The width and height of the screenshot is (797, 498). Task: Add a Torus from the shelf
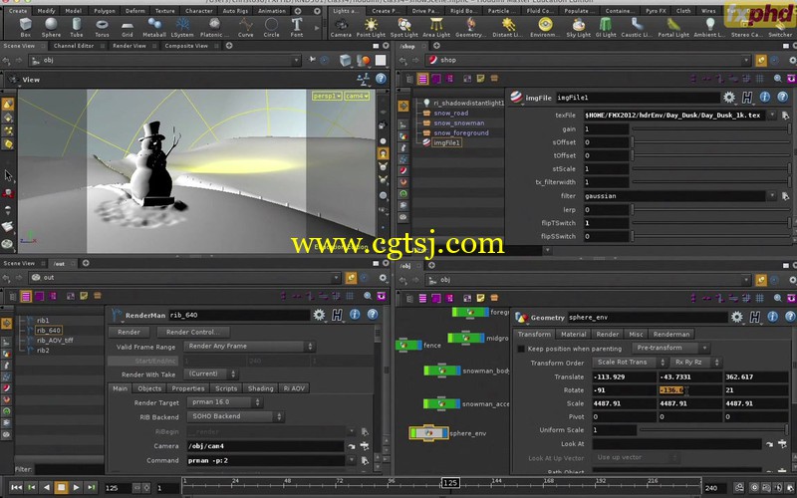(x=102, y=27)
